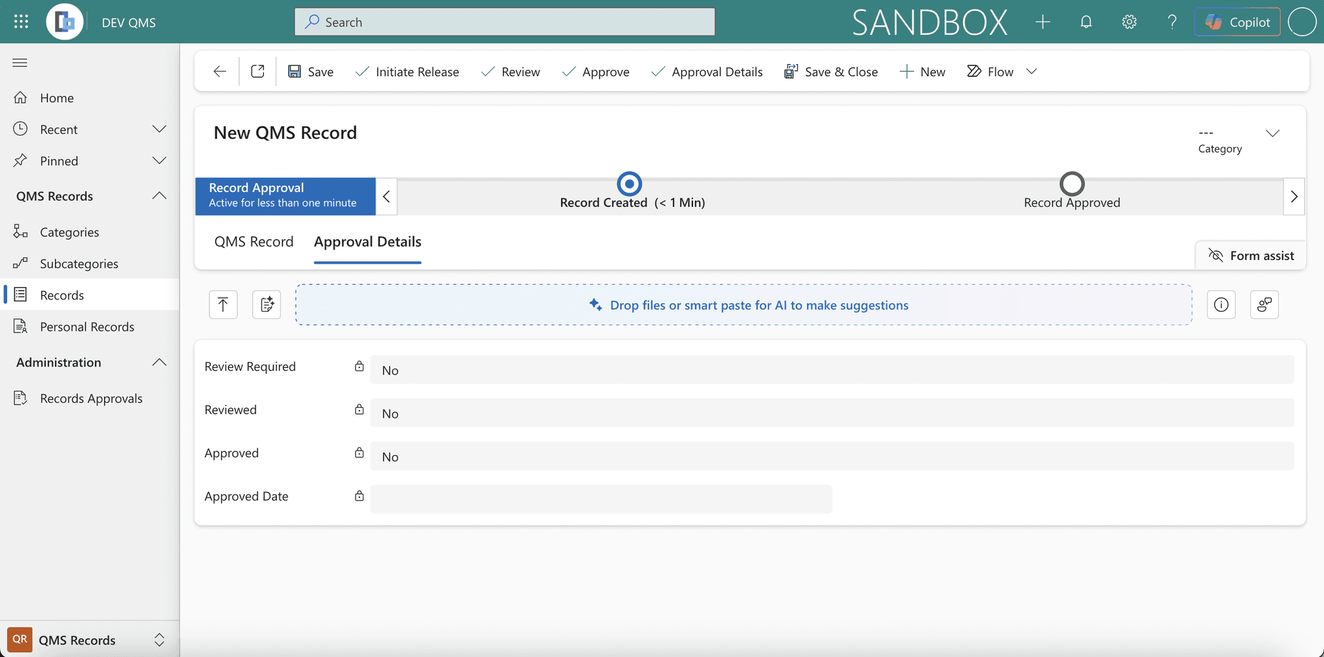
Task: Click lock icon next to Reviewed
Action: (x=359, y=409)
